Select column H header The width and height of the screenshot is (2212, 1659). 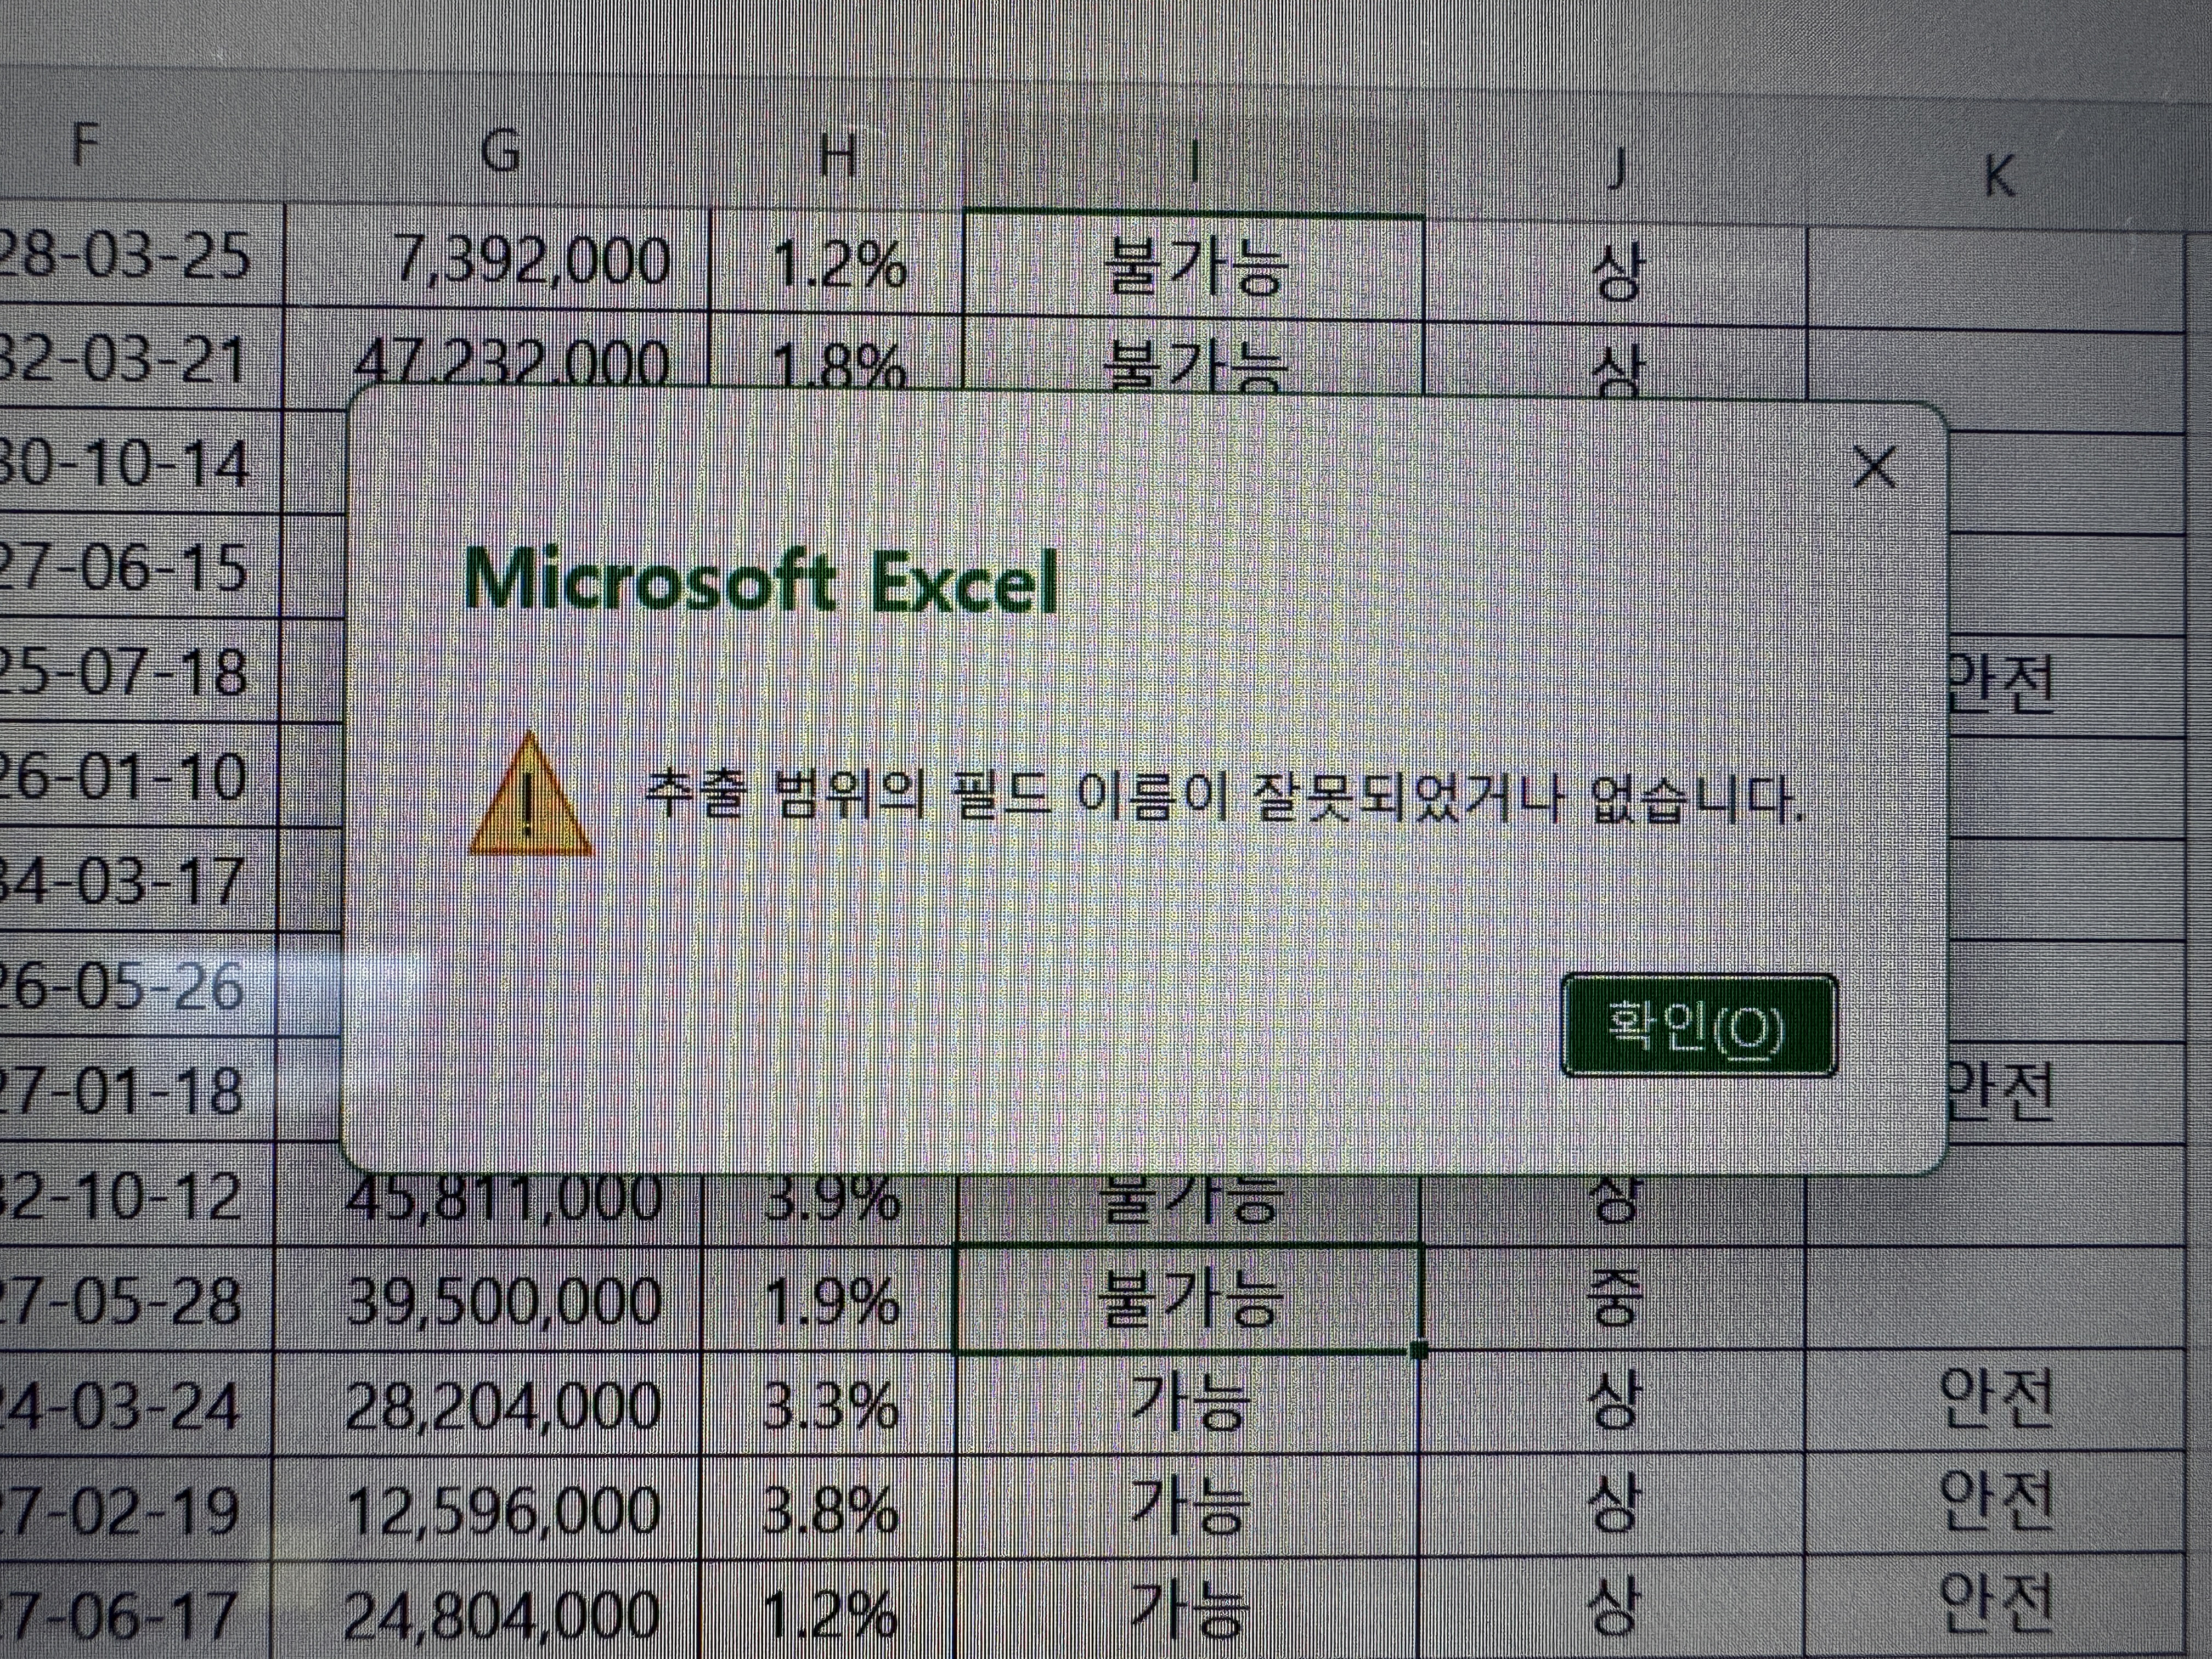tap(838, 157)
